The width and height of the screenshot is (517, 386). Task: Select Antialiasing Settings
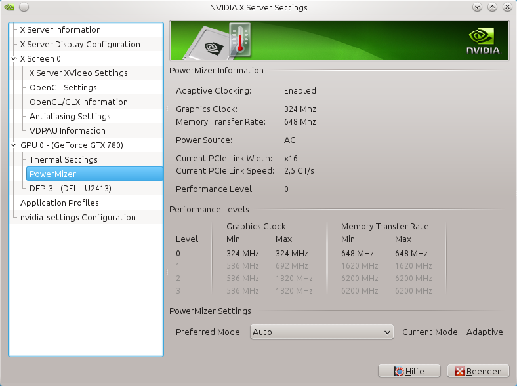70,117
